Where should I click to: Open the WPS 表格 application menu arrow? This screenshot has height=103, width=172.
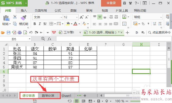26,3
